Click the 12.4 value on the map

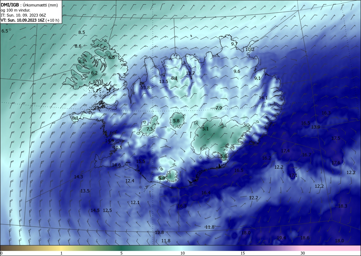[130, 181]
